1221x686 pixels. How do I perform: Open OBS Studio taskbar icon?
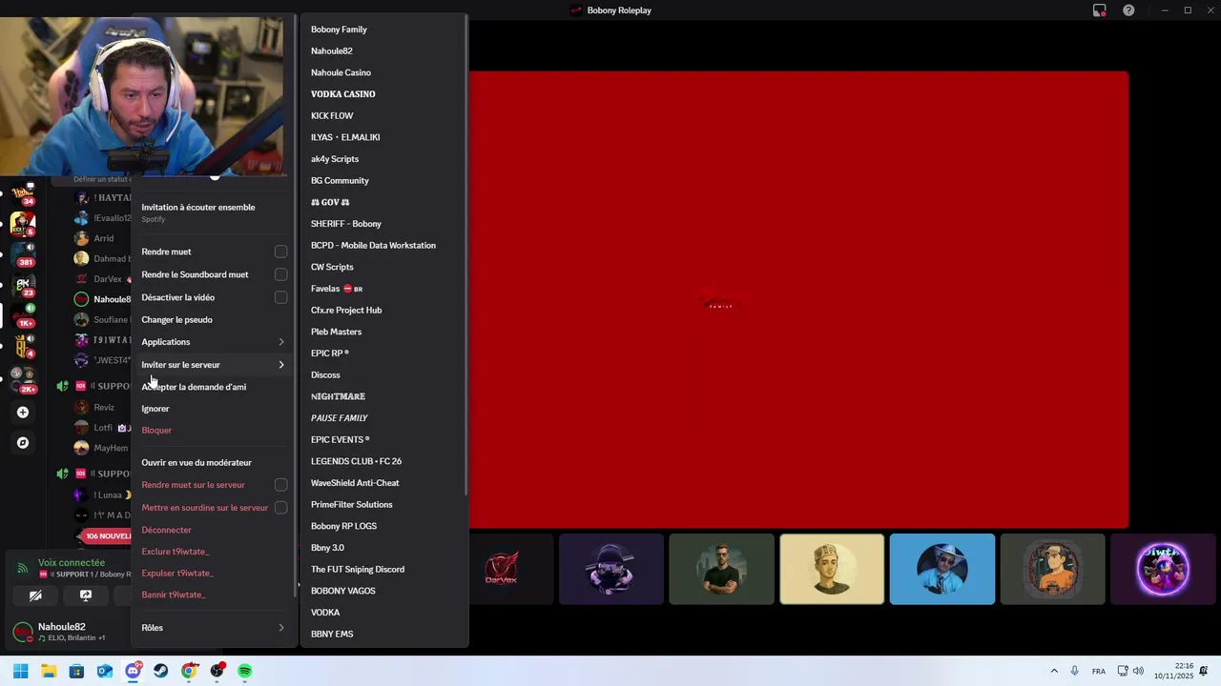tap(217, 671)
